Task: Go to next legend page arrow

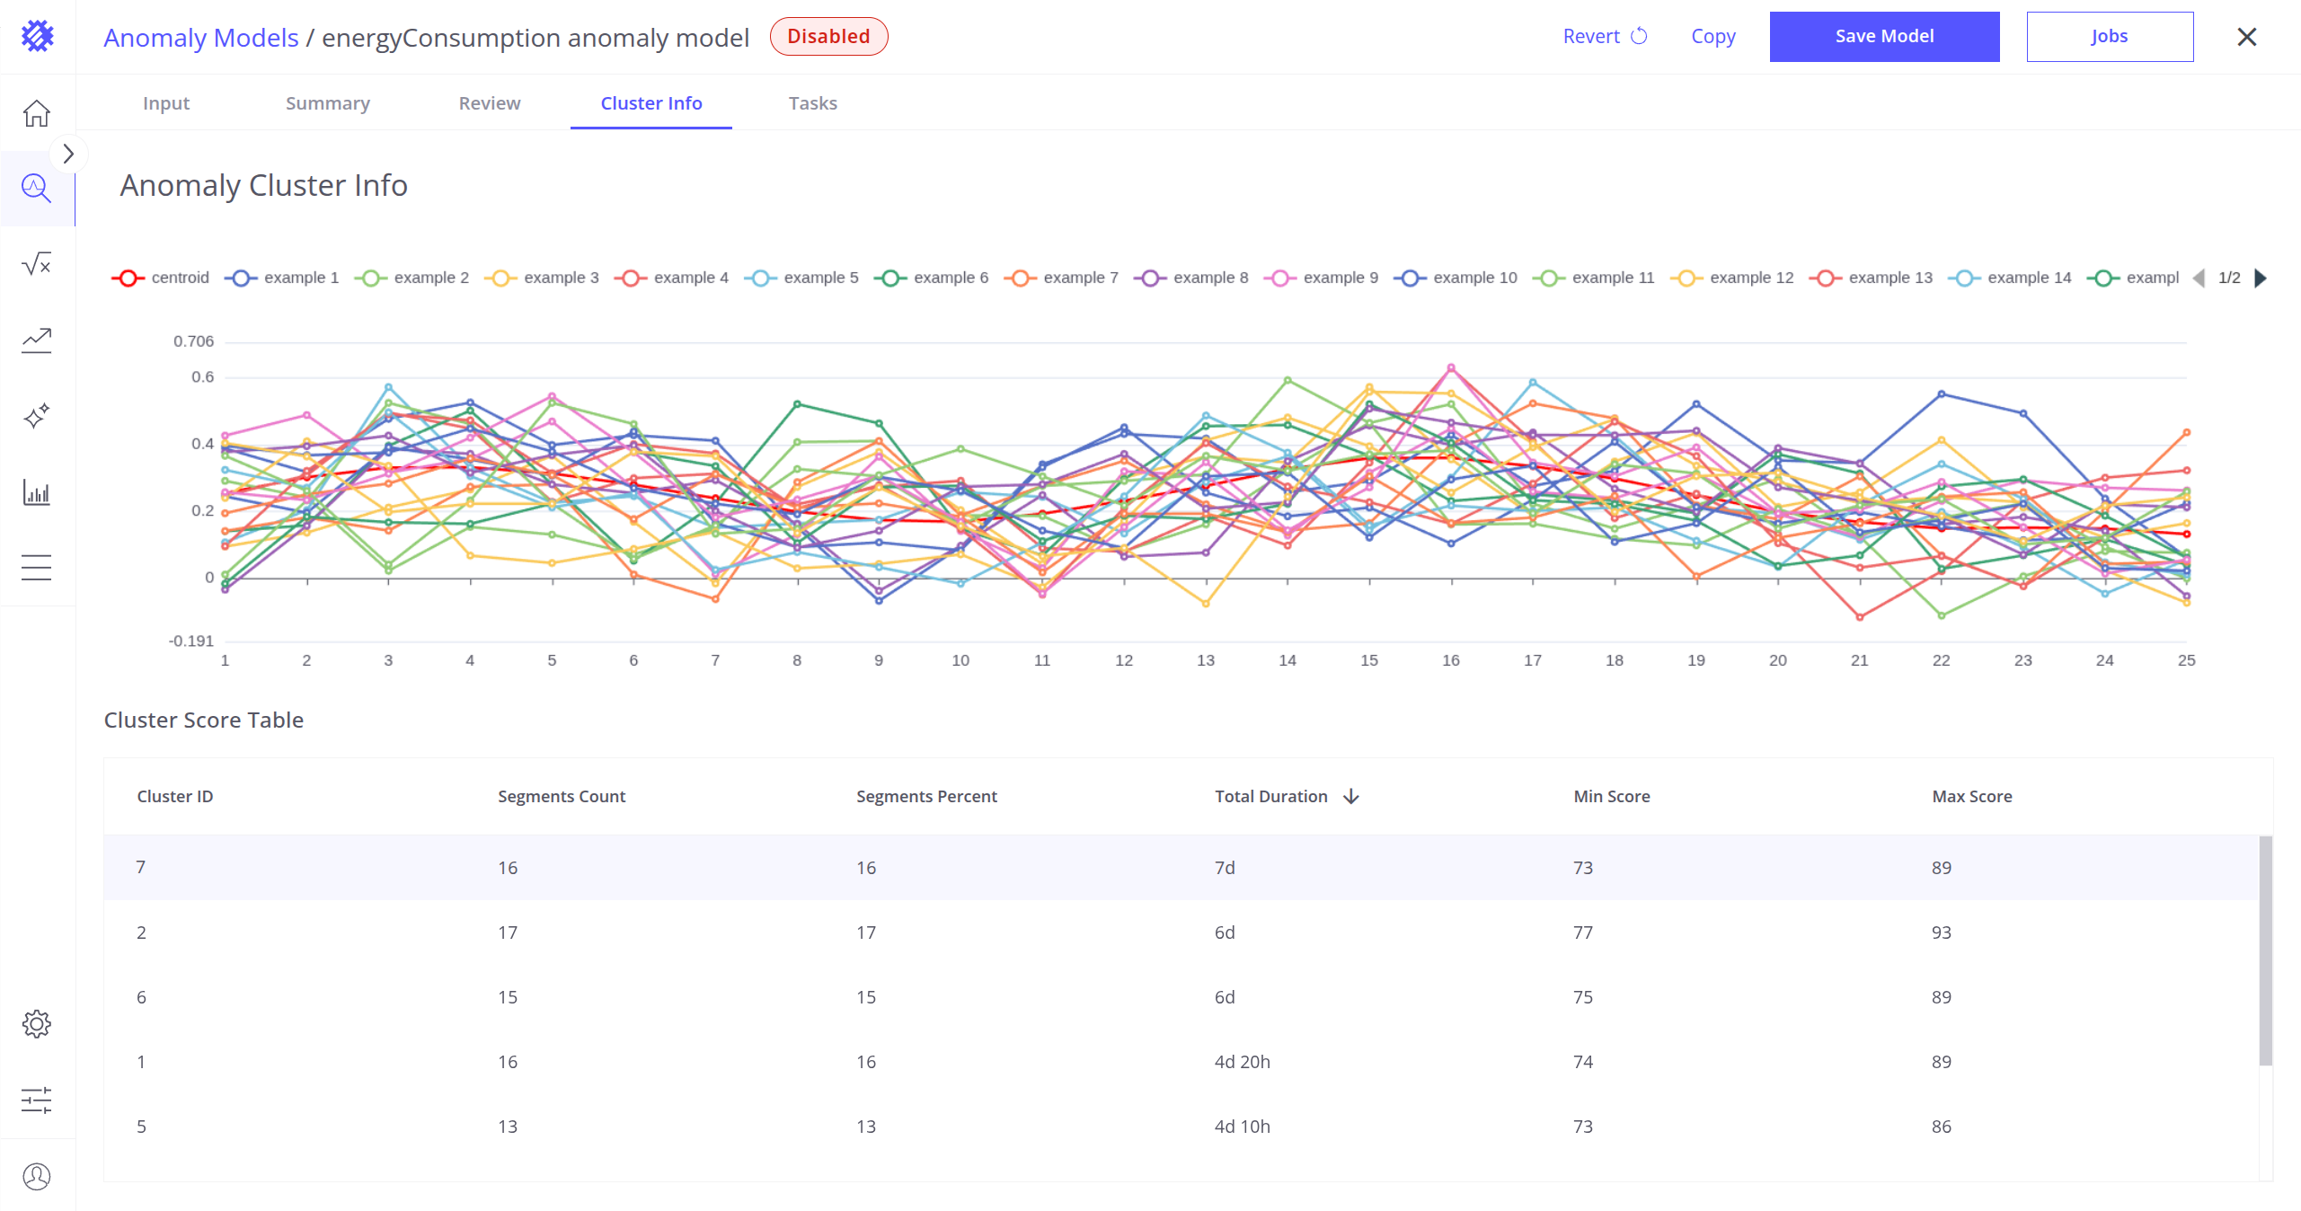Action: (2261, 278)
